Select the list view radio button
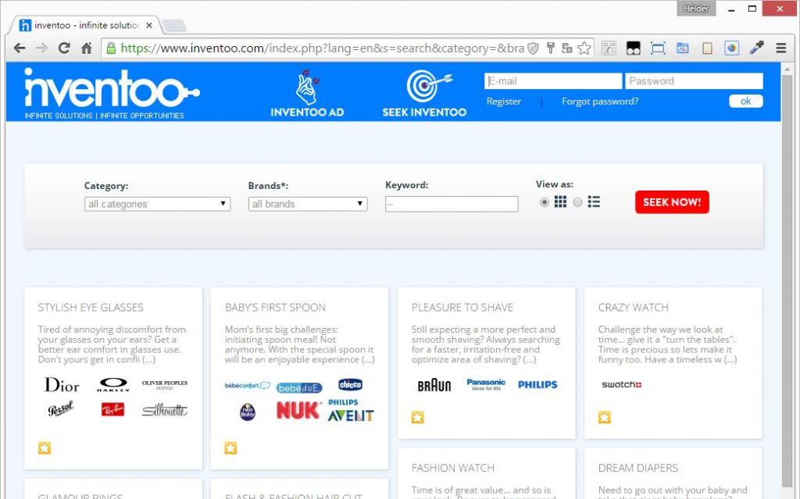800x499 pixels. 577,202
